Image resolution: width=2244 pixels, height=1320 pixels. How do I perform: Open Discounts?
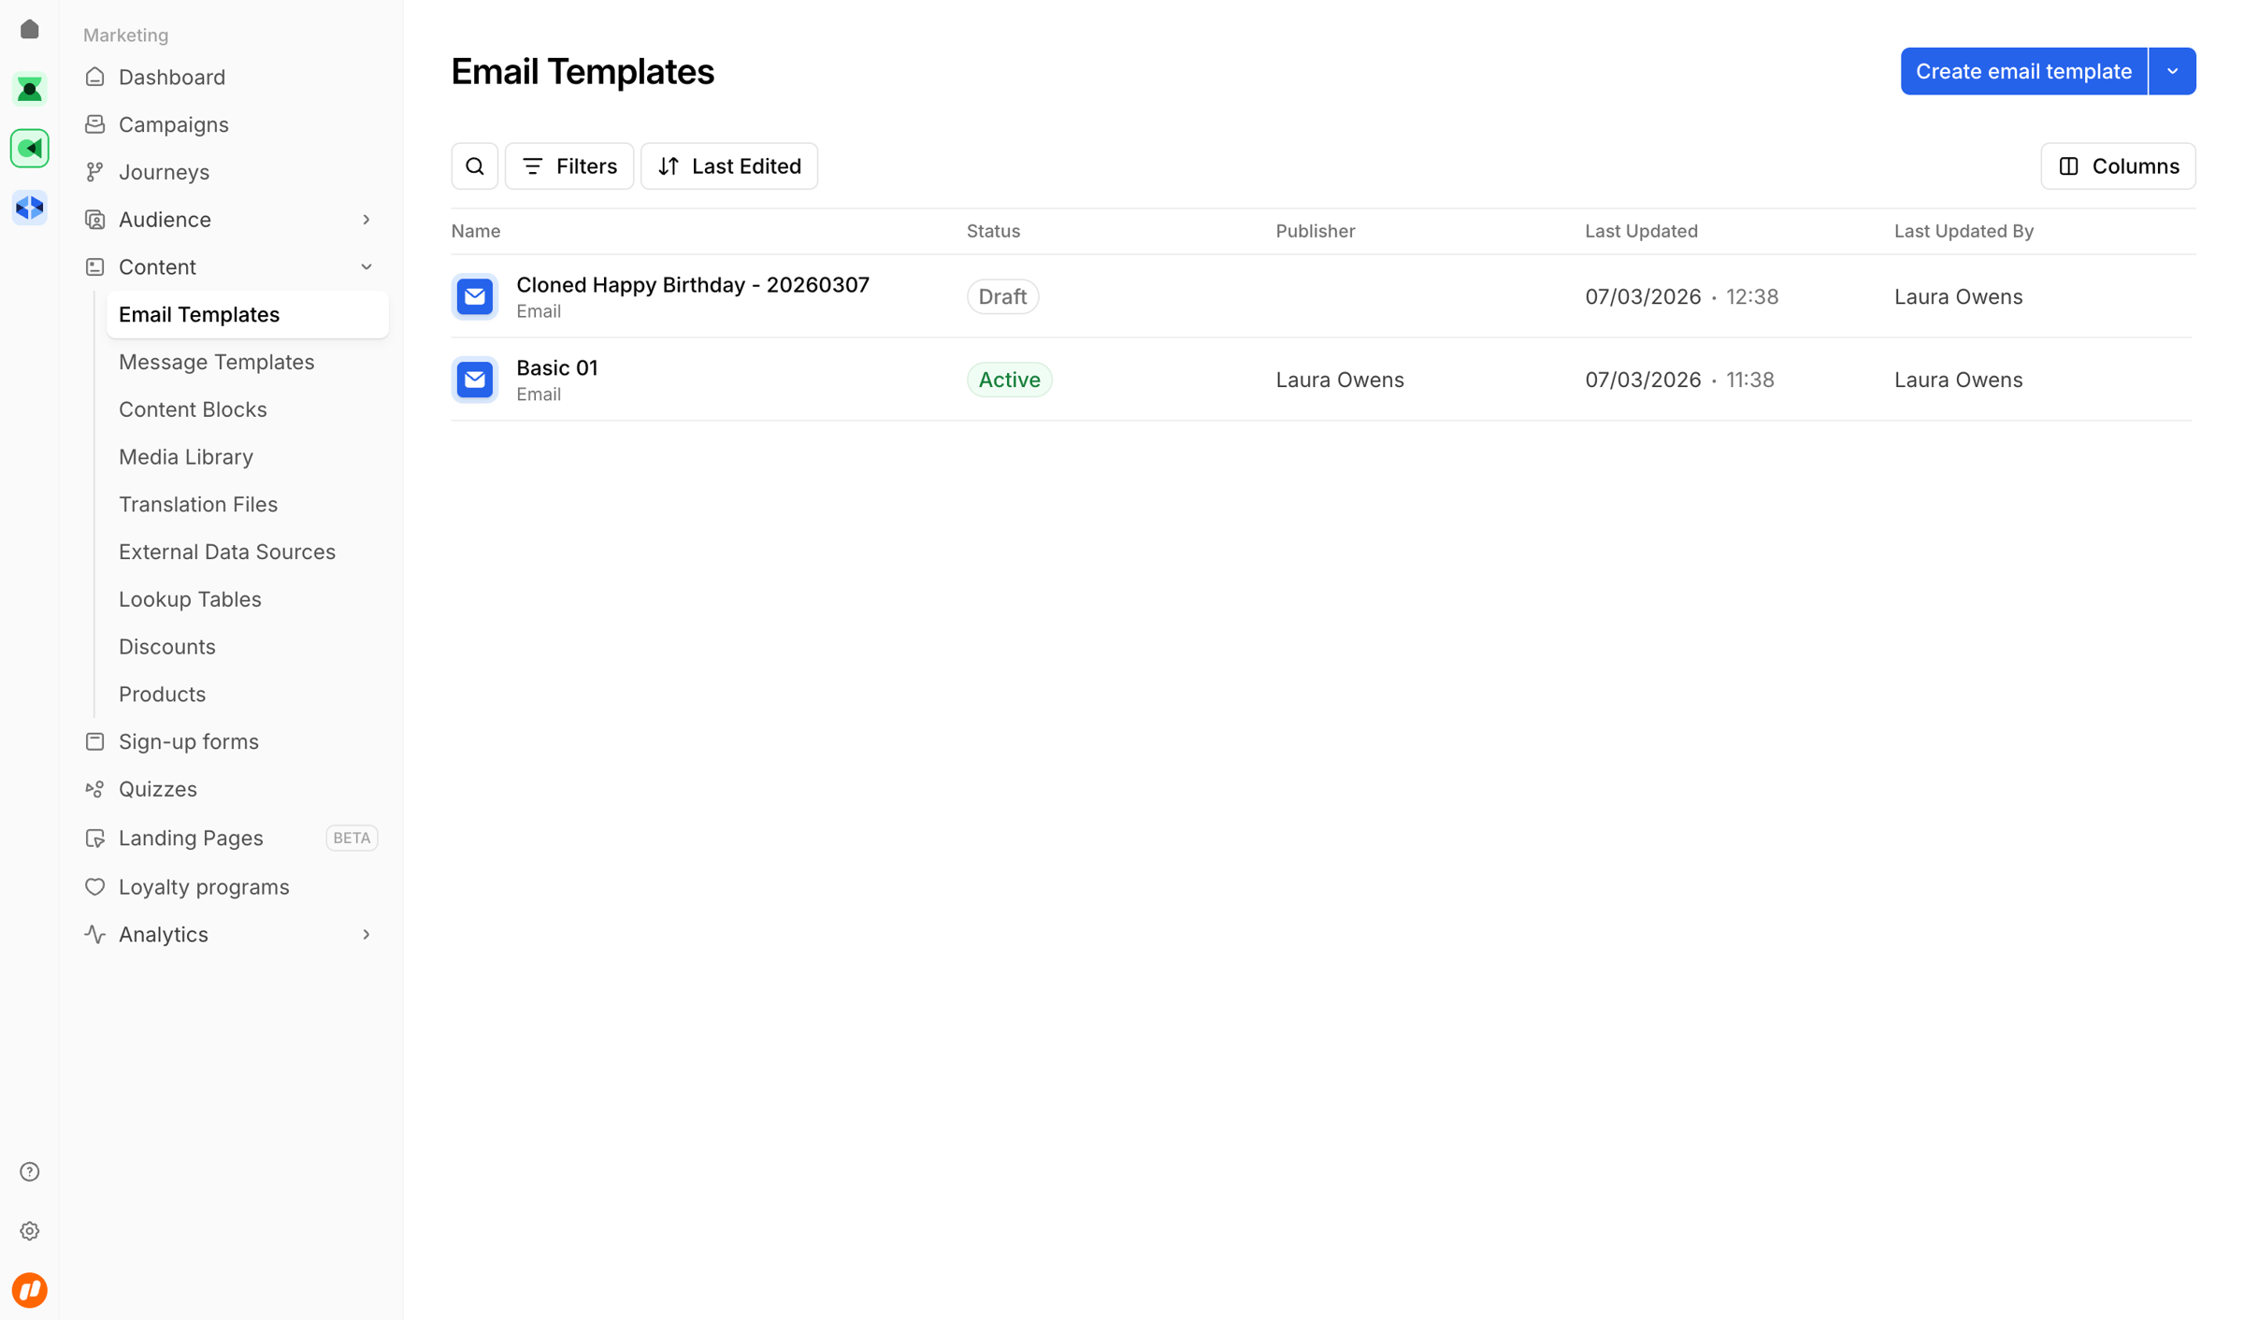point(167,647)
